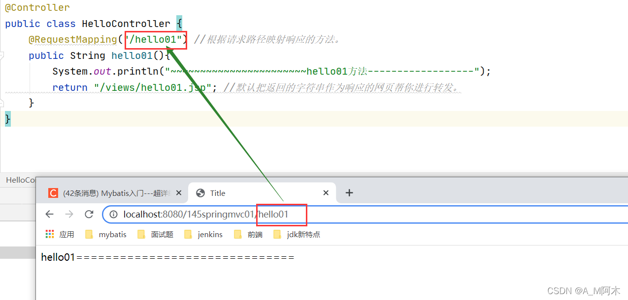Click the HelloCo breadcrumb in the editor footer
Viewport: 628px width, 300px height.
point(21,180)
